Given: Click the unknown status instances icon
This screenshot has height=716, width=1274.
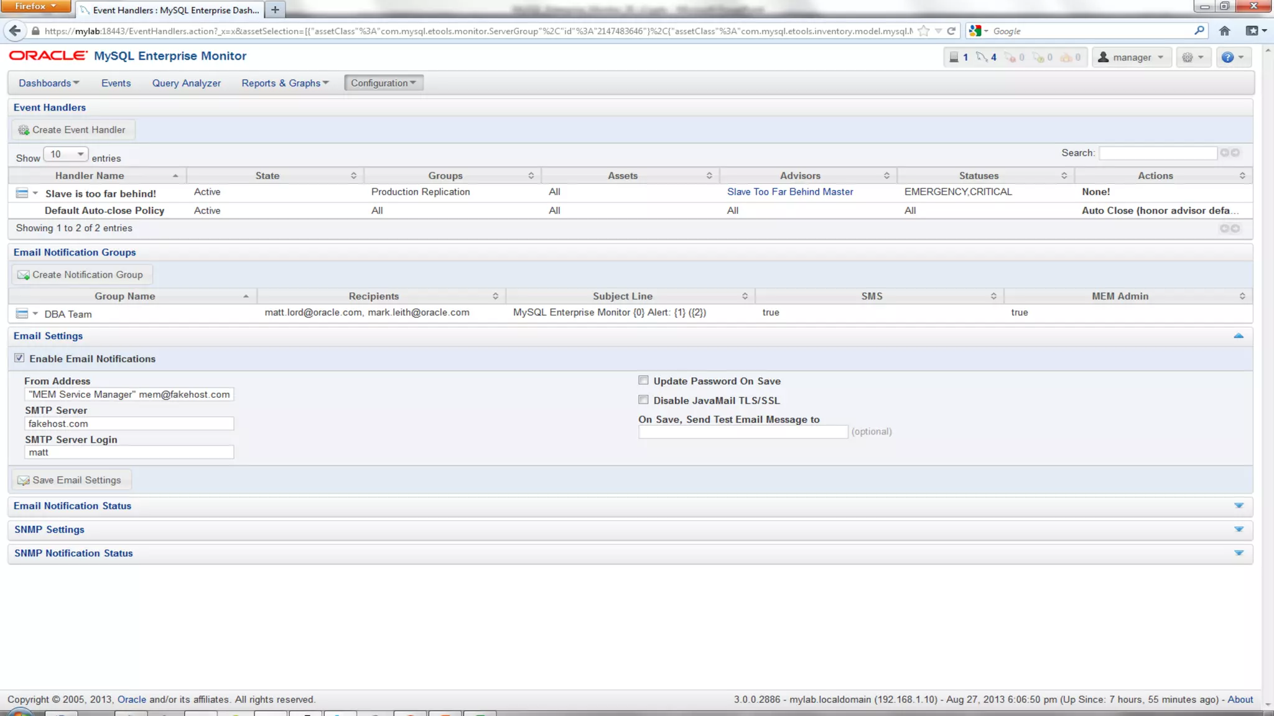Looking at the screenshot, I should (x=1038, y=57).
